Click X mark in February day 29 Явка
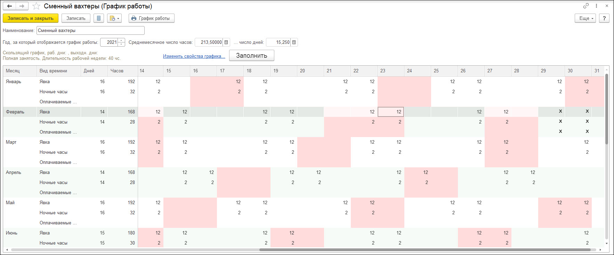This screenshot has height=255, width=614. tap(560, 111)
